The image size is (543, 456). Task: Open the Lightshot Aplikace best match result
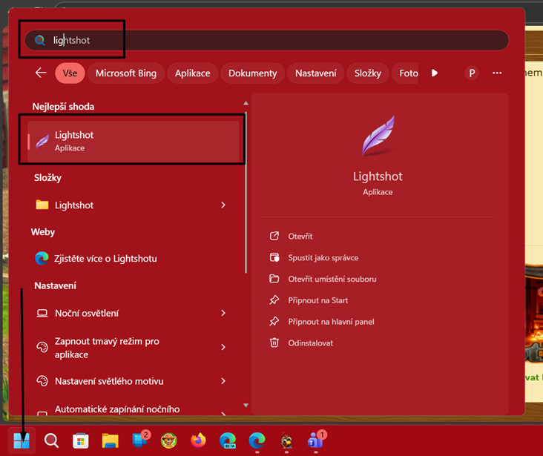coord(134,141)
